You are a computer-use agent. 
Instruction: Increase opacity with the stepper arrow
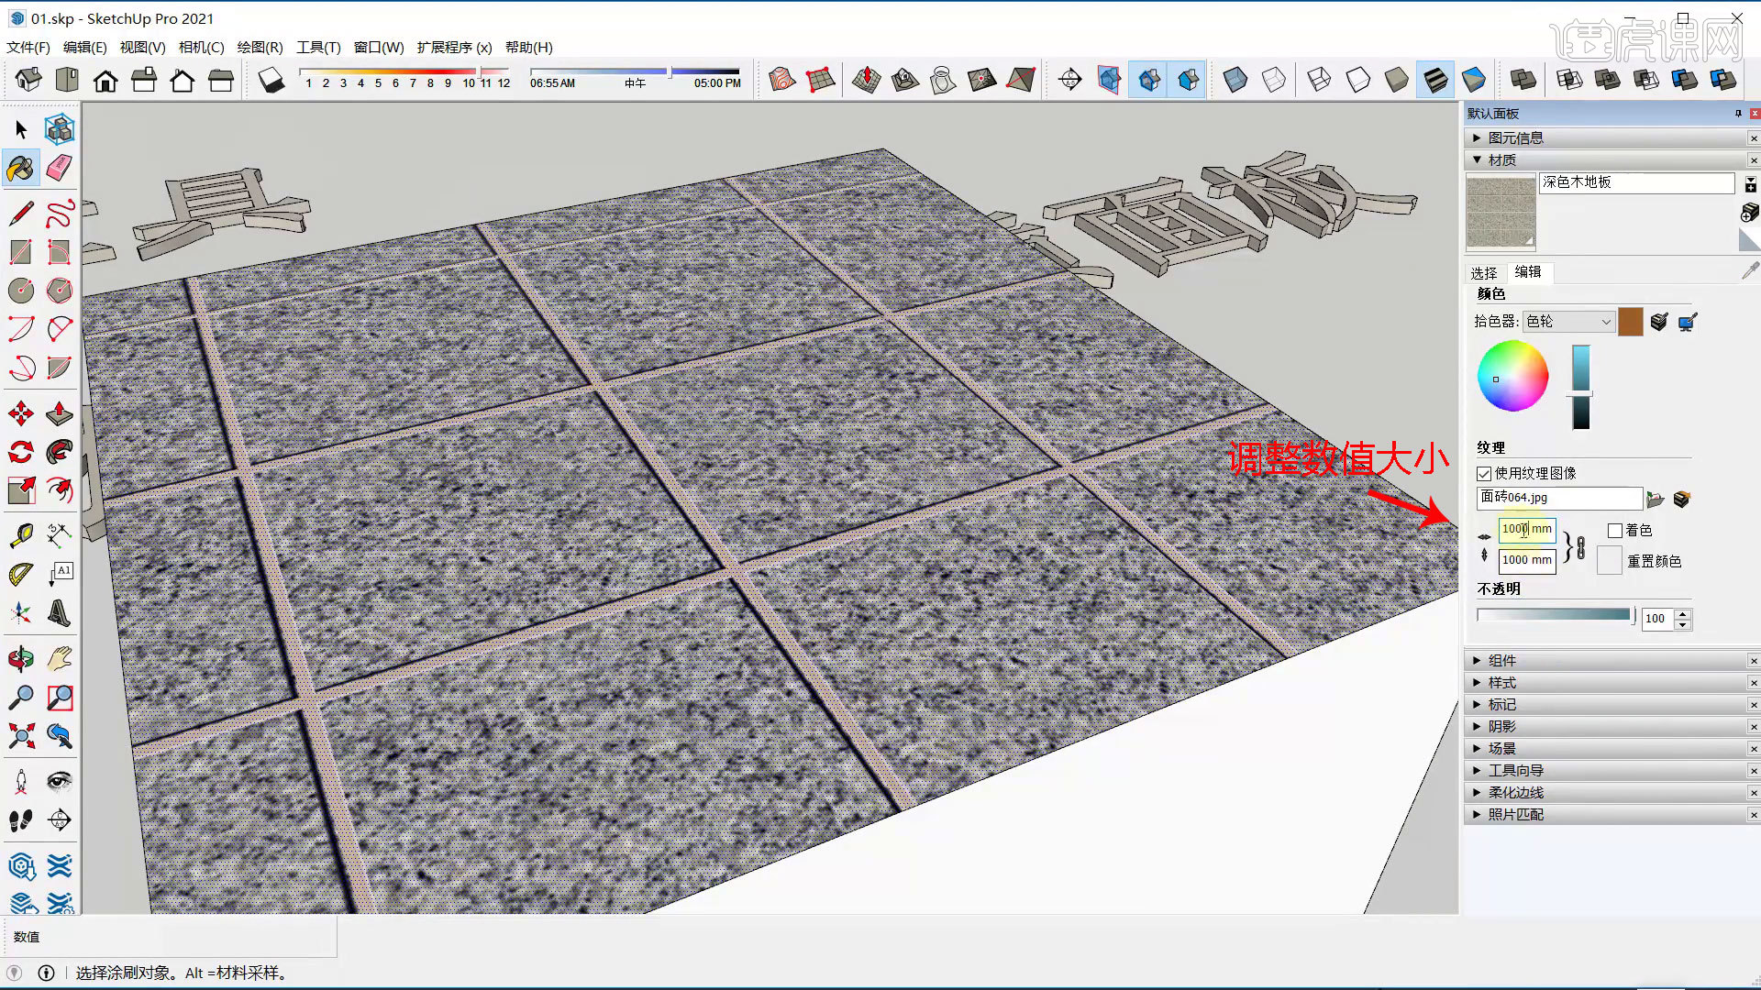tap(1682, 613)
